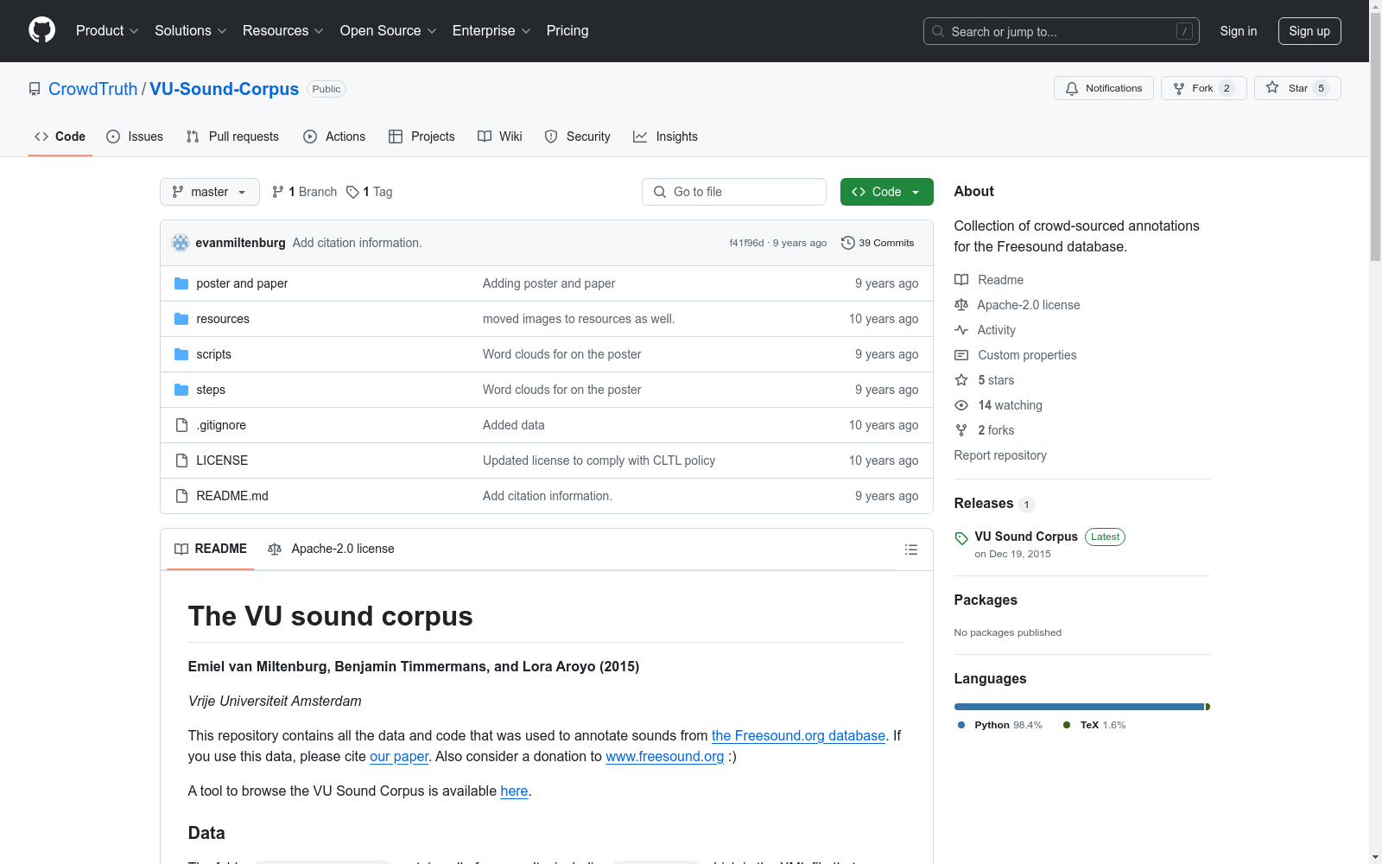Viewport: 1382px width, 864px height.
Task: Click the evanmiltenburg avatar
Action: [181, 243]
